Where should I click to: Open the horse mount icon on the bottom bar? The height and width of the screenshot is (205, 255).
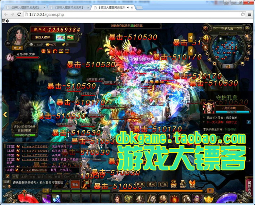click(x=186, y=199)
